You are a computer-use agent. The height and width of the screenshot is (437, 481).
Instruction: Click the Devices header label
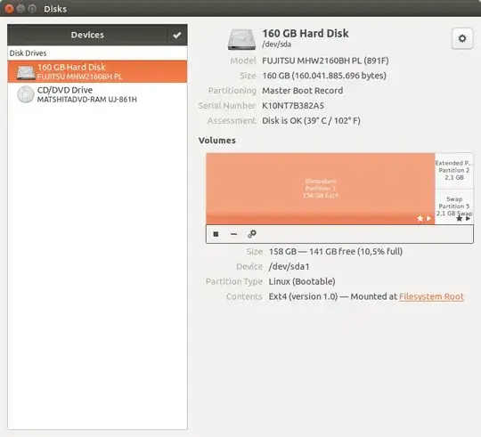pos(87,35)
